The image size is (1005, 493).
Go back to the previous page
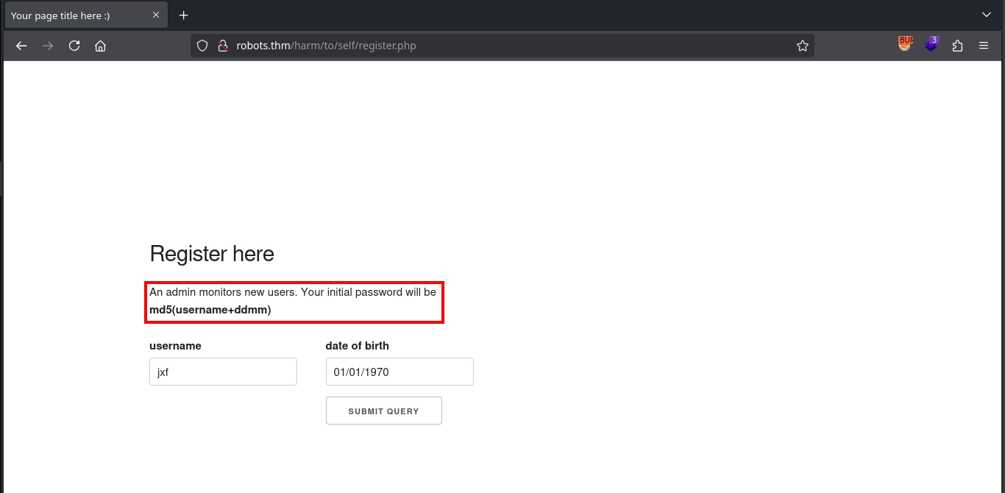pos(21,46)
